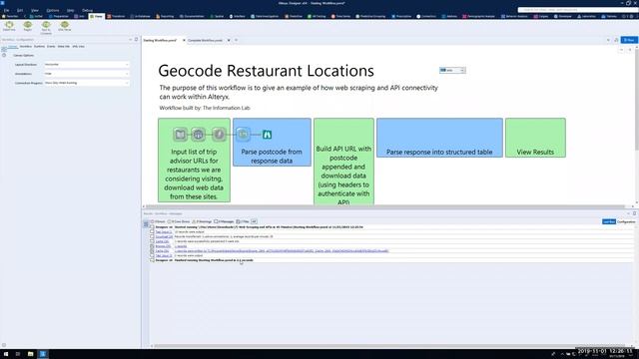Open the Join tool category
Image resolution: width=639 pixels, height=359 pixels.
(x=79, y=16)
